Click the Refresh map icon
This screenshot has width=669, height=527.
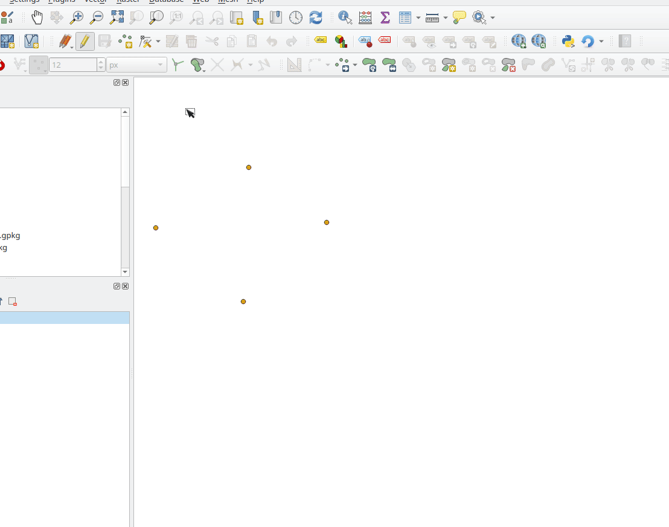pyautogui.click(x=316, y=18)
